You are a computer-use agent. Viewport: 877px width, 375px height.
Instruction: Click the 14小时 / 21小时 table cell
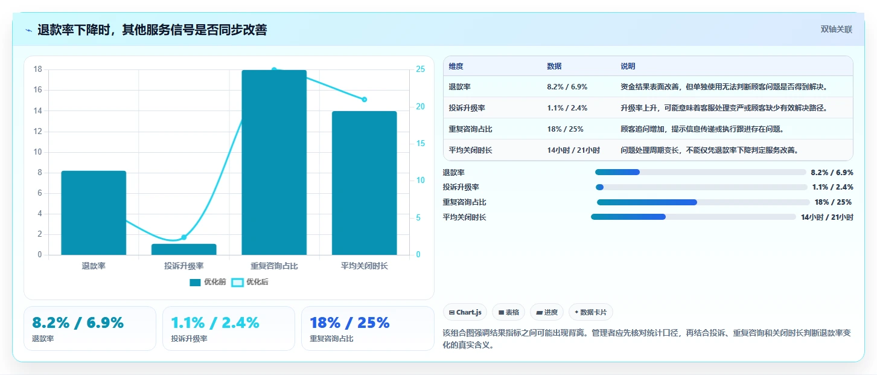[573, 150]
